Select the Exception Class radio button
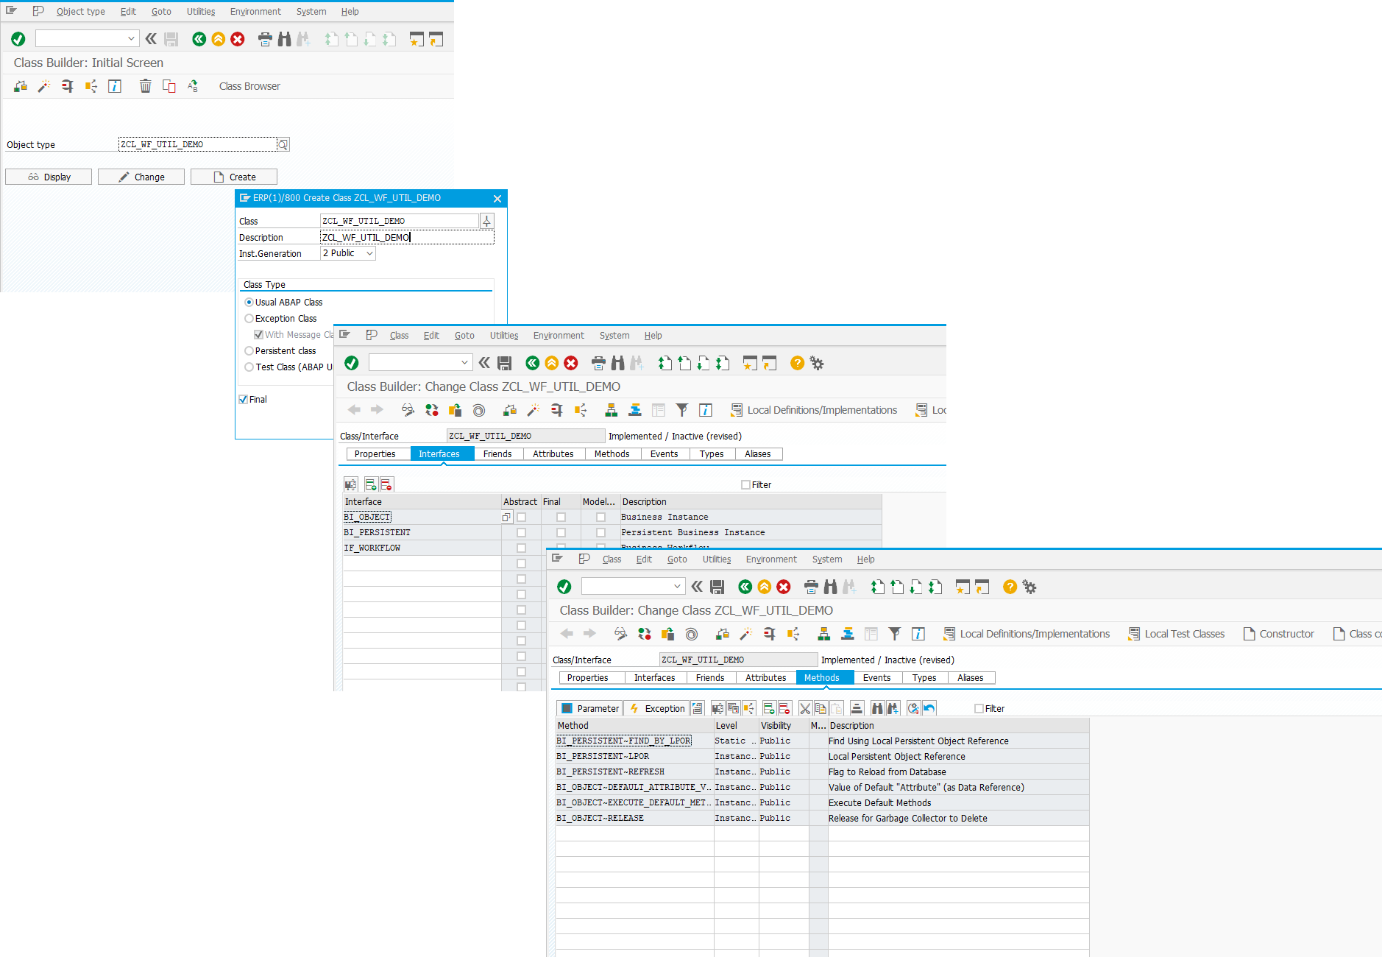1382x957 pixels. [x=249, y=318]
